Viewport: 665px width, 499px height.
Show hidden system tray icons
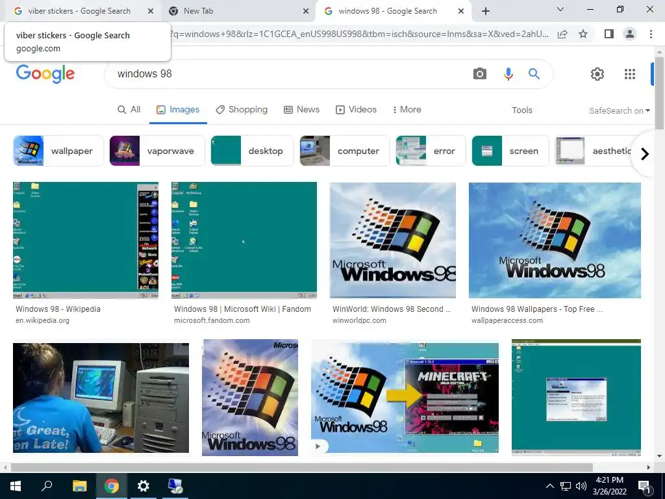tap(549, 486)
